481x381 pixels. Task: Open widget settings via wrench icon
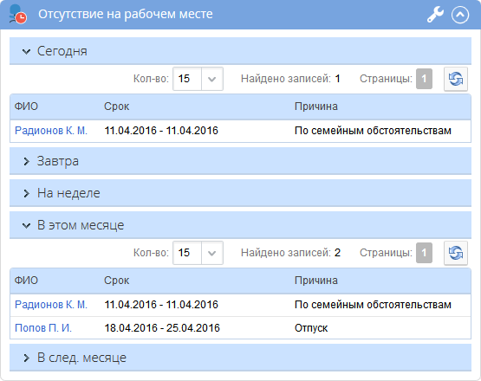pos(435,15)
